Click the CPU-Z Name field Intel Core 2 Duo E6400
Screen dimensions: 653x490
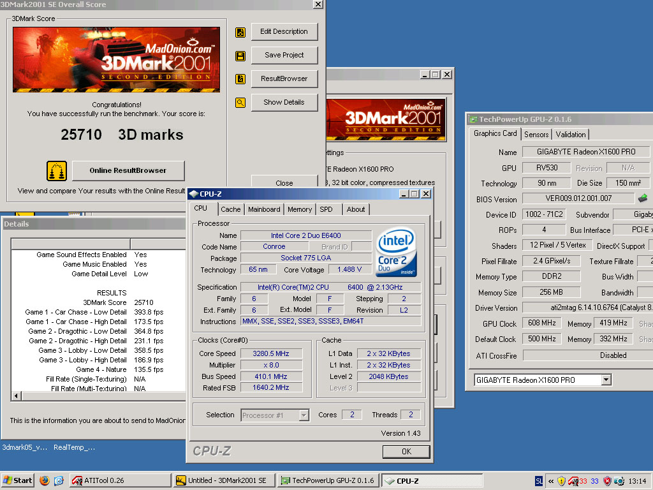305,235
